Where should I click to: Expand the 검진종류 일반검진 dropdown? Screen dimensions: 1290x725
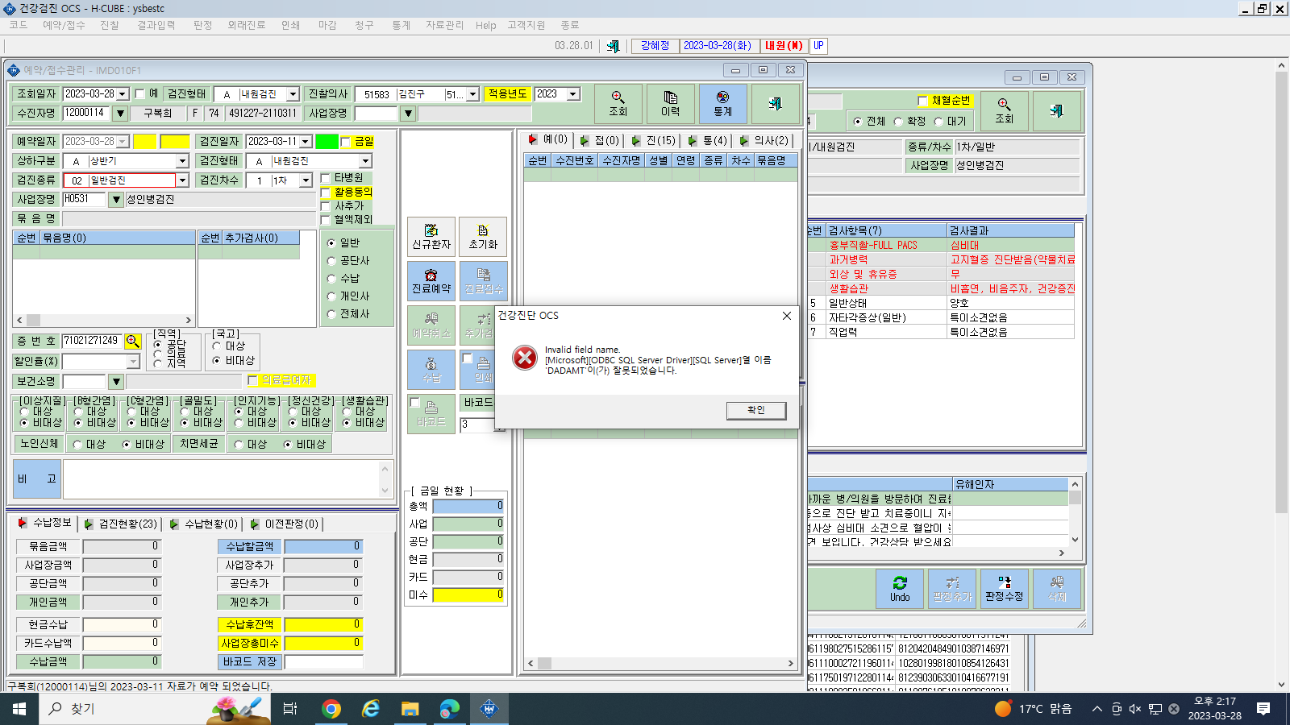pos(182,180)
